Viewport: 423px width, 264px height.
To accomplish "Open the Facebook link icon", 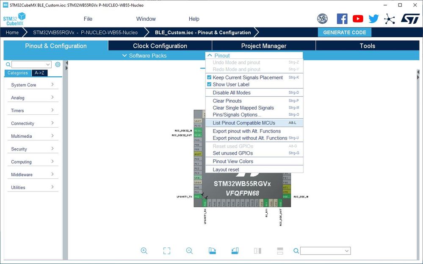I will (342, 19).
